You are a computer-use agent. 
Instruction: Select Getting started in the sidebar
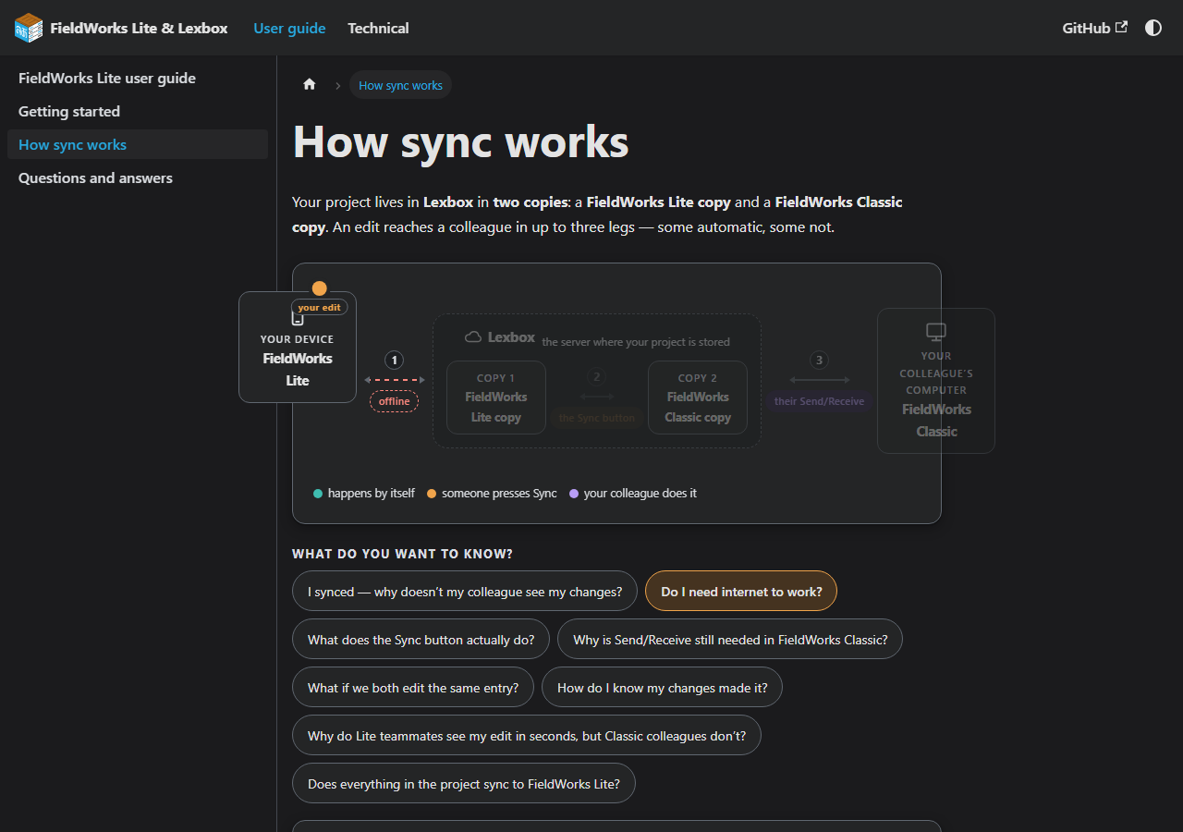[x=138, y=112]
